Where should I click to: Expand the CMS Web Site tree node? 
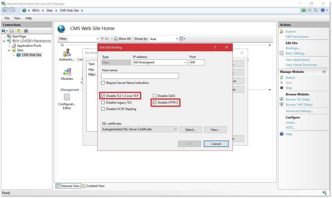[13, 55]
